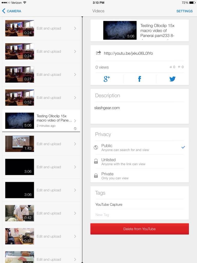The height and width of the screenshot is (263, 197).
Task: Share video on Facebook
Action: click(x=140, y=79)
